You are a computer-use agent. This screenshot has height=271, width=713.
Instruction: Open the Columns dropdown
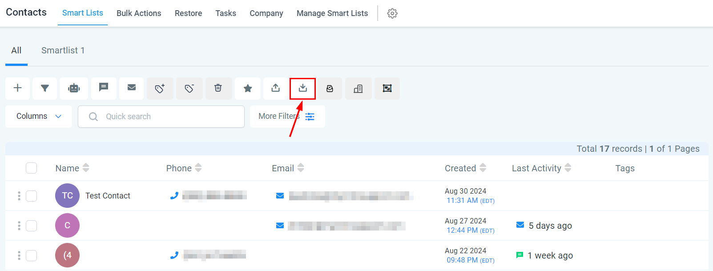pos(39,117)
